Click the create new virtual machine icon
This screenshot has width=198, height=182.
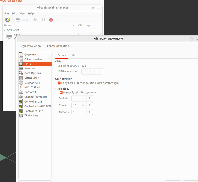point(8,20)
